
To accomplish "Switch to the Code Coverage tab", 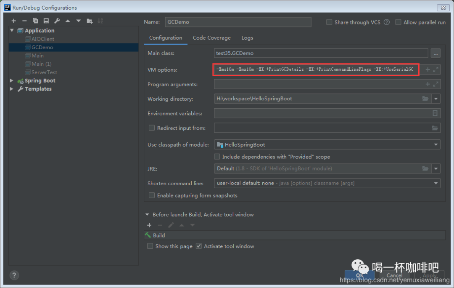I will coord(211,38).
